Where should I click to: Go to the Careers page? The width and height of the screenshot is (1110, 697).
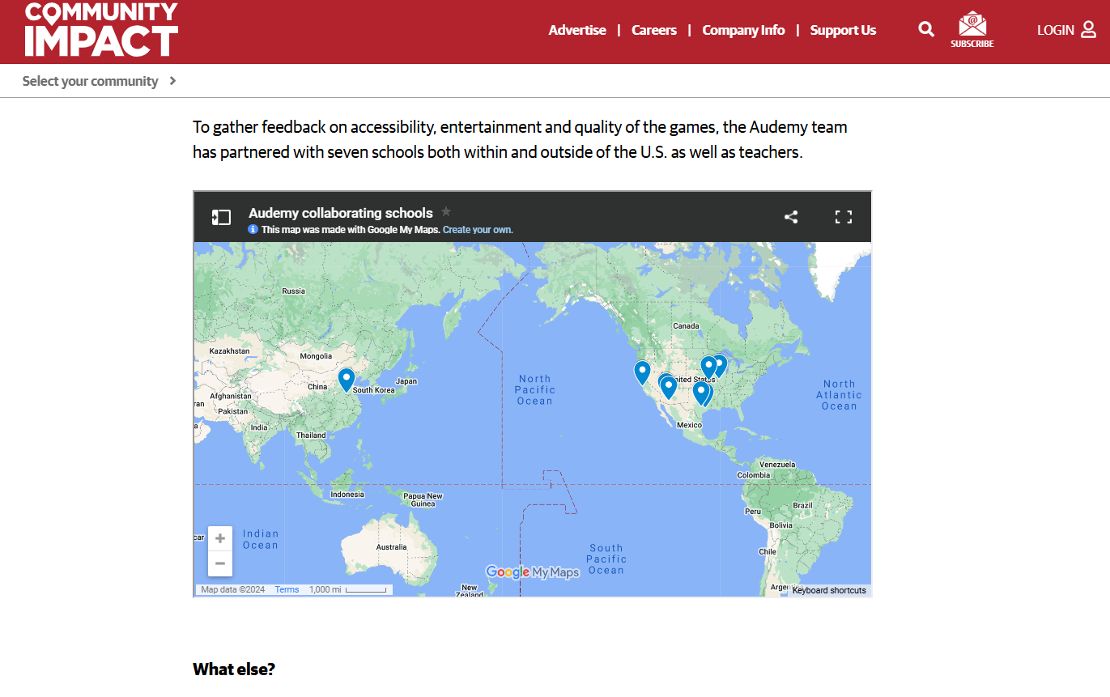click(654, 30)
